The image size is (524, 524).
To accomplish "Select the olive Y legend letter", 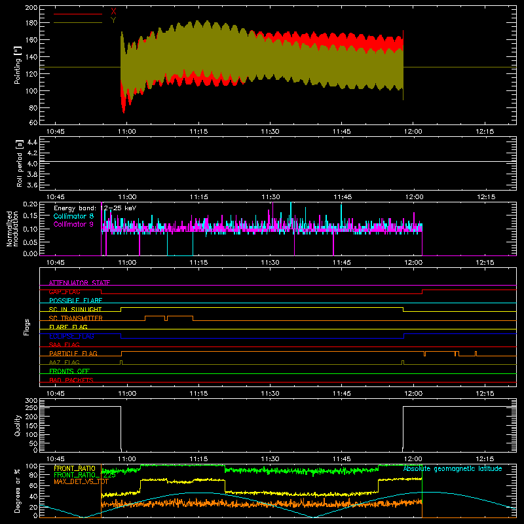I will [113, 20].
